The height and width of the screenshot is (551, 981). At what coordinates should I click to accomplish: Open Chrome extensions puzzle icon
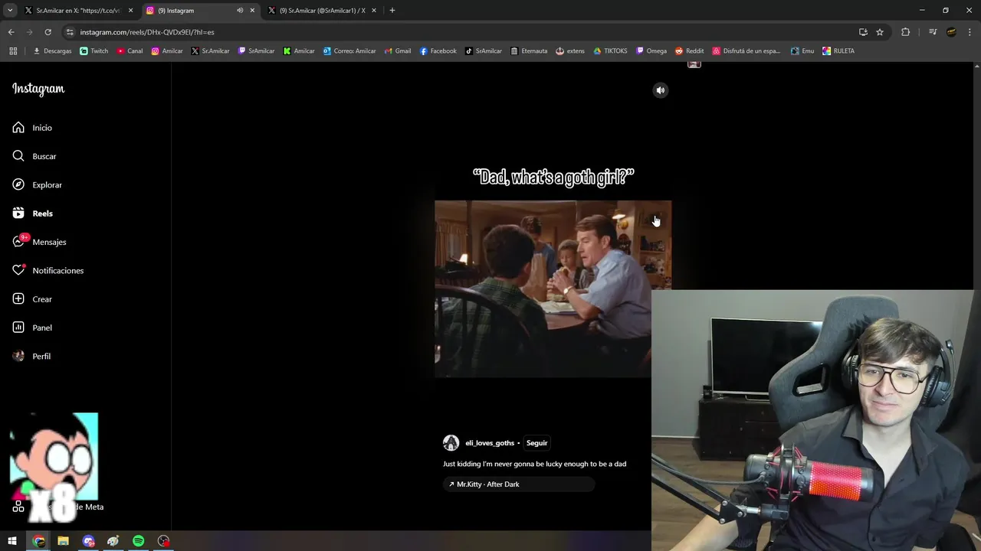(905, 32)
